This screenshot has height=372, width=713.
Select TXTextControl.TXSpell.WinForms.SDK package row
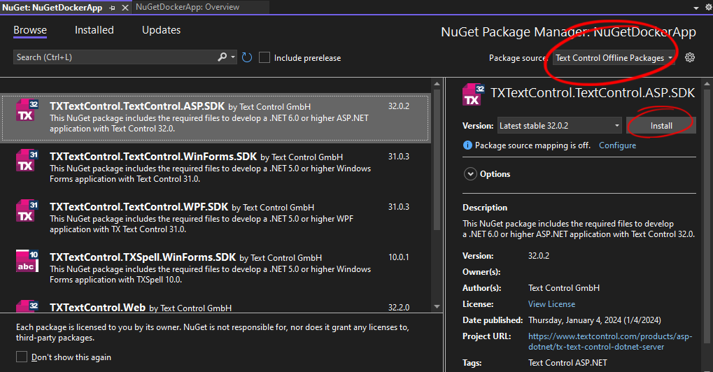coord(216,269)
